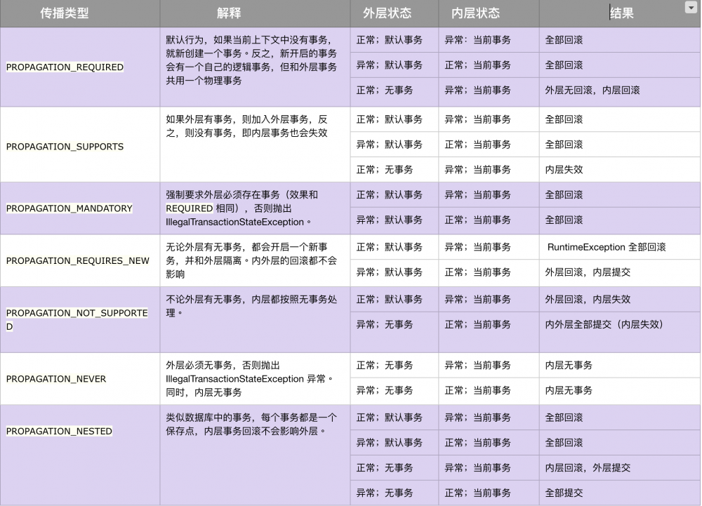Click the PROPAGATION_MANDATORY cell
This screenshot has height=506, width=702.
tap(80, 208)
